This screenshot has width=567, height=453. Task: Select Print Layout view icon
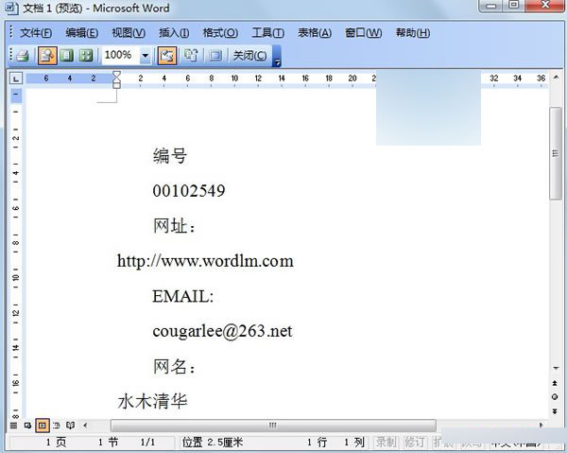(x=42, y=426)
